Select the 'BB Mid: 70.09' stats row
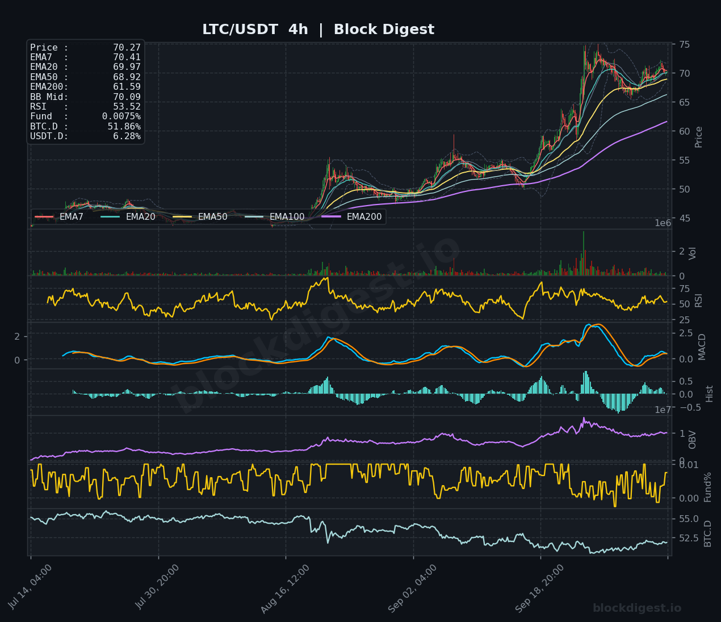The height and width of the screenshot is (622, 721). pyautogui.click(x=85, y=97)
